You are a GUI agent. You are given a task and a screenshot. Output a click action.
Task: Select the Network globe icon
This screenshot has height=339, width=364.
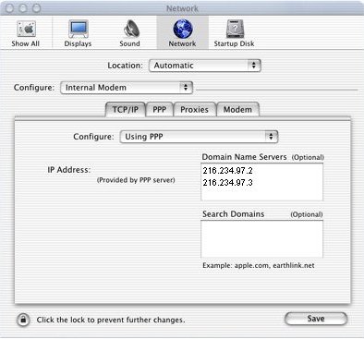click(x=183, y=29)
